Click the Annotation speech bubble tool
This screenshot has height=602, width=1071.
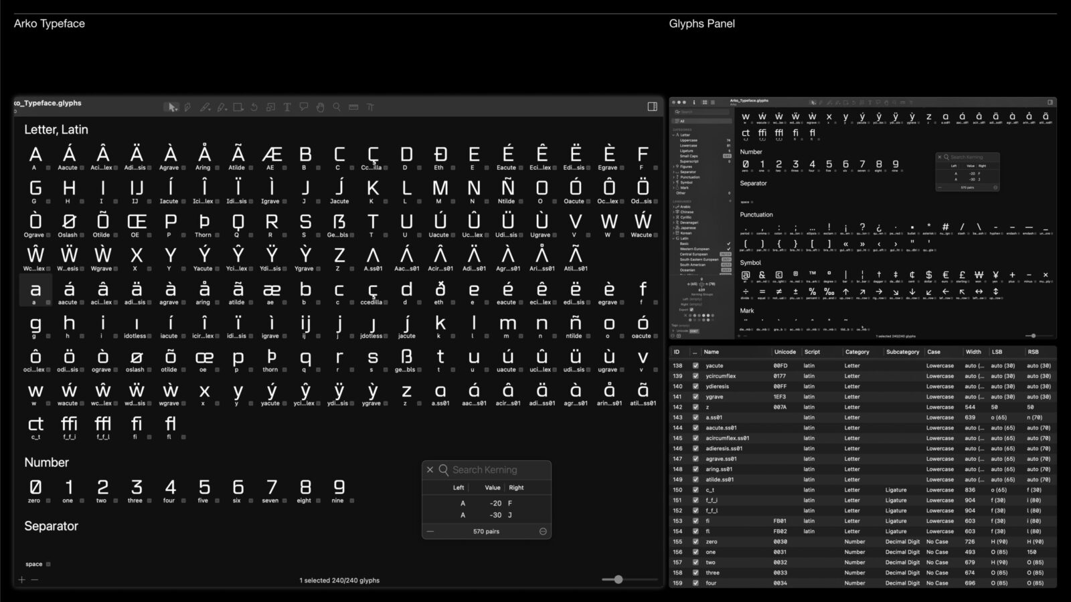[x=304, y=107]
